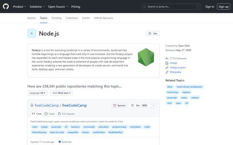Image resolution: width=233 pixels, height=145 pixels.
Task: Open the Wikipedia link
Action: pos(176,72)
